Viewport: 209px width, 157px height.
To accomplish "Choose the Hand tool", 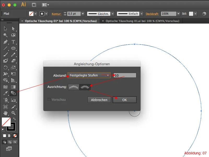I will click(5, 113).
